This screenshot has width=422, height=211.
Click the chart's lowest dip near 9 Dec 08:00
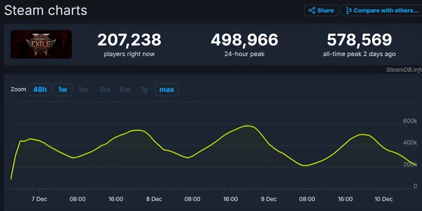(x=306, y=165)
